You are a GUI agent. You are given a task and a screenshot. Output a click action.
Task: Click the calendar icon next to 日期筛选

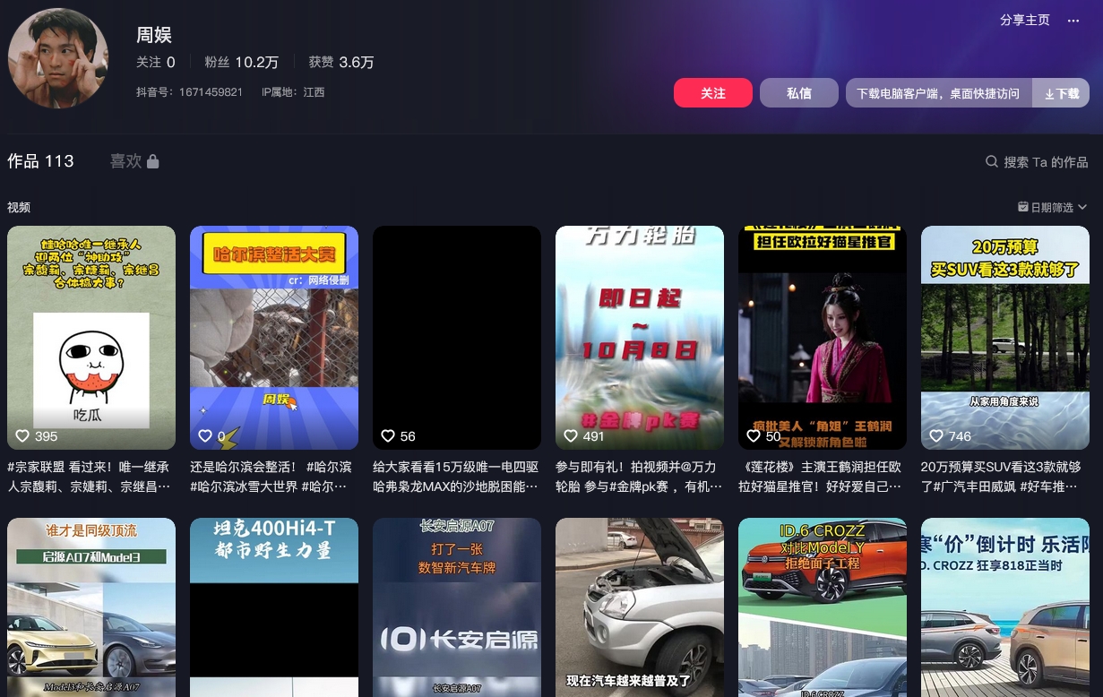tap(1023, 207)
